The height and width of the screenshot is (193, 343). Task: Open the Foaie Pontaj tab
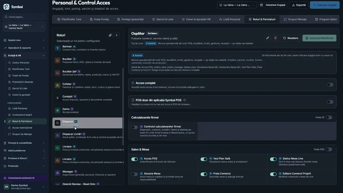[x=99, y=19]
